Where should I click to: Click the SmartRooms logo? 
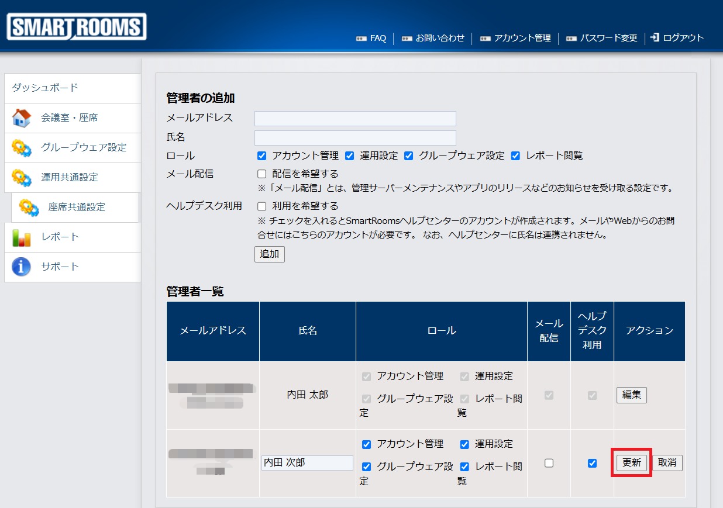[77, 27]
